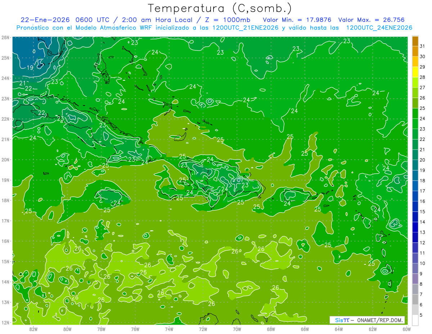Click the topmost orange-brown colorbar segment above 31

(x=415, y=41)
